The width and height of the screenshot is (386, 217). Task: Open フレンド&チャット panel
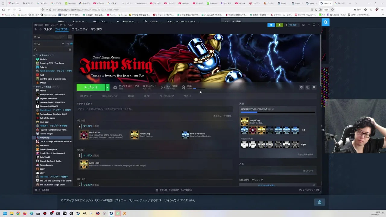(309, 190)
